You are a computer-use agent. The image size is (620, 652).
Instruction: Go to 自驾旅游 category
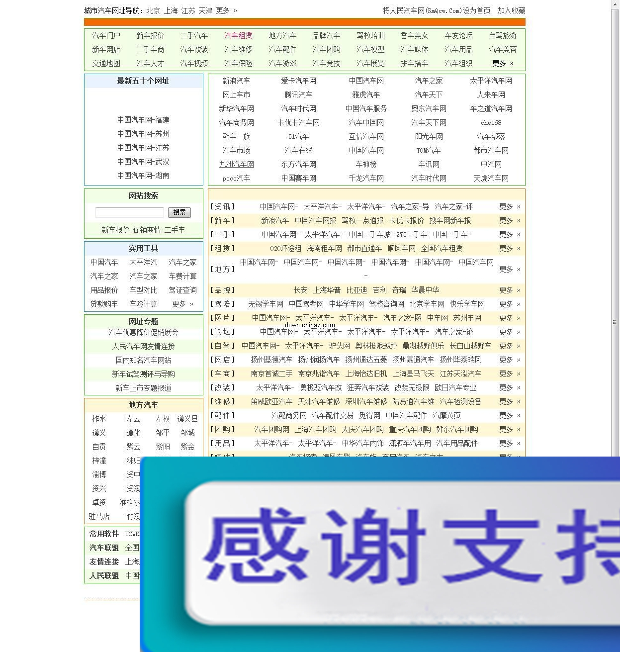(503, 35)
